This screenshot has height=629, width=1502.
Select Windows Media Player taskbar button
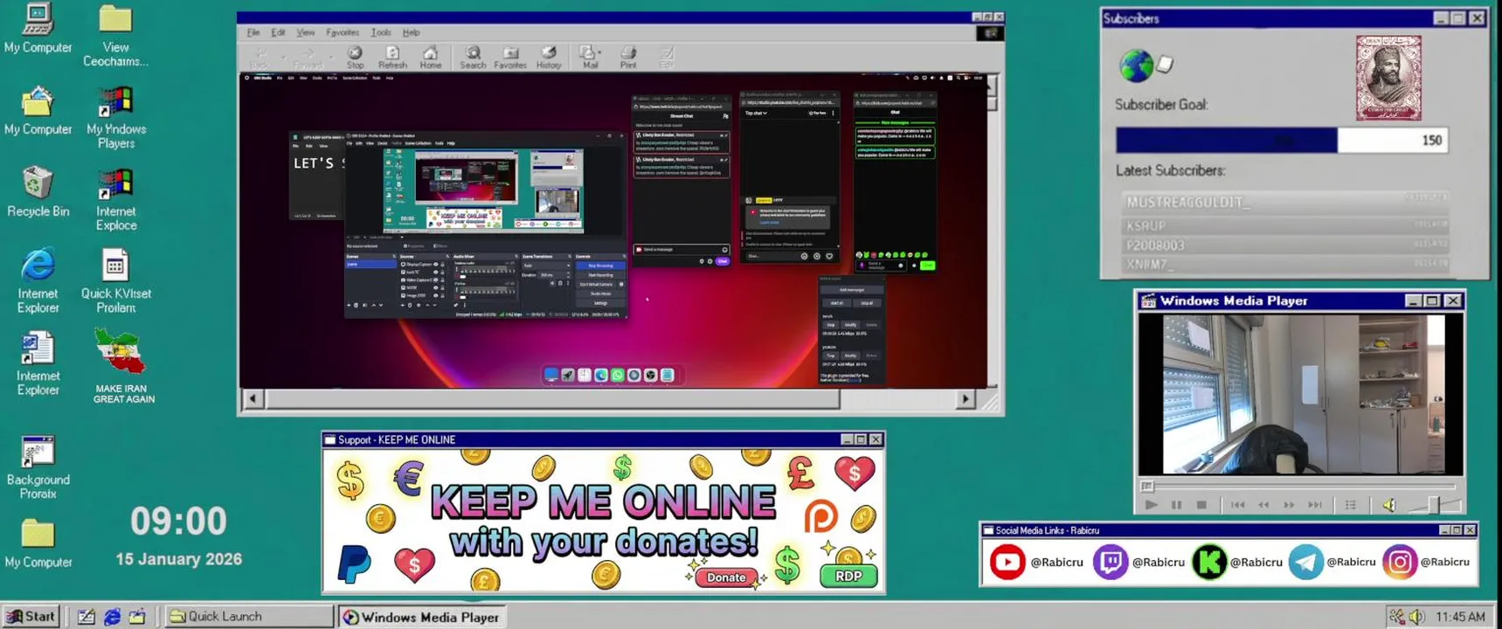(x=422, y=617)
